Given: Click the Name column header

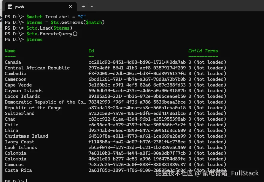Looking at the screenshot, I should coord(10,51).
